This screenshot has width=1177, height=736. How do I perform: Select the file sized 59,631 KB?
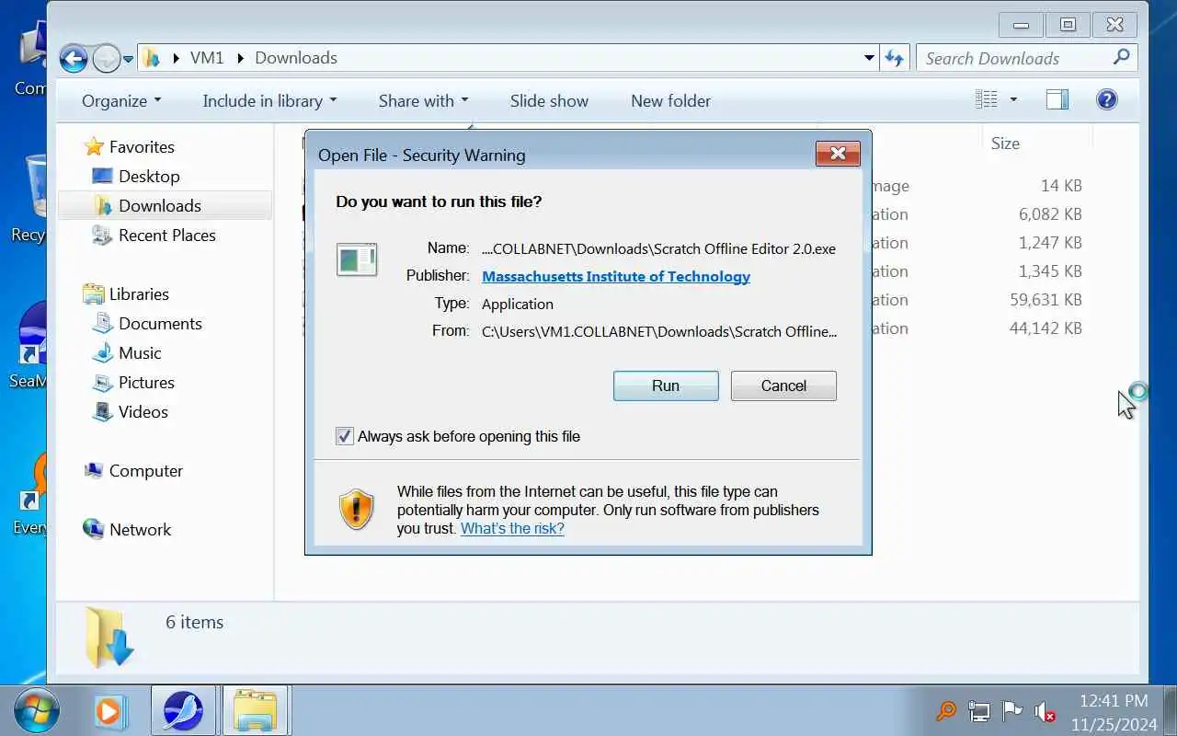point(1046,299)
